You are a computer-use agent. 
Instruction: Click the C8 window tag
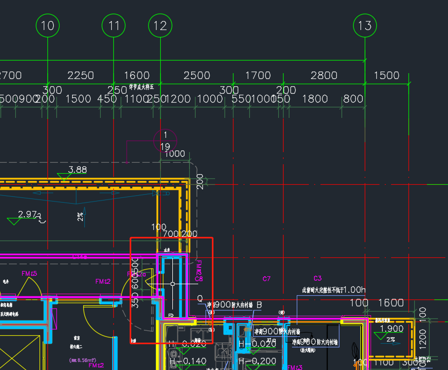click(199, 279)
